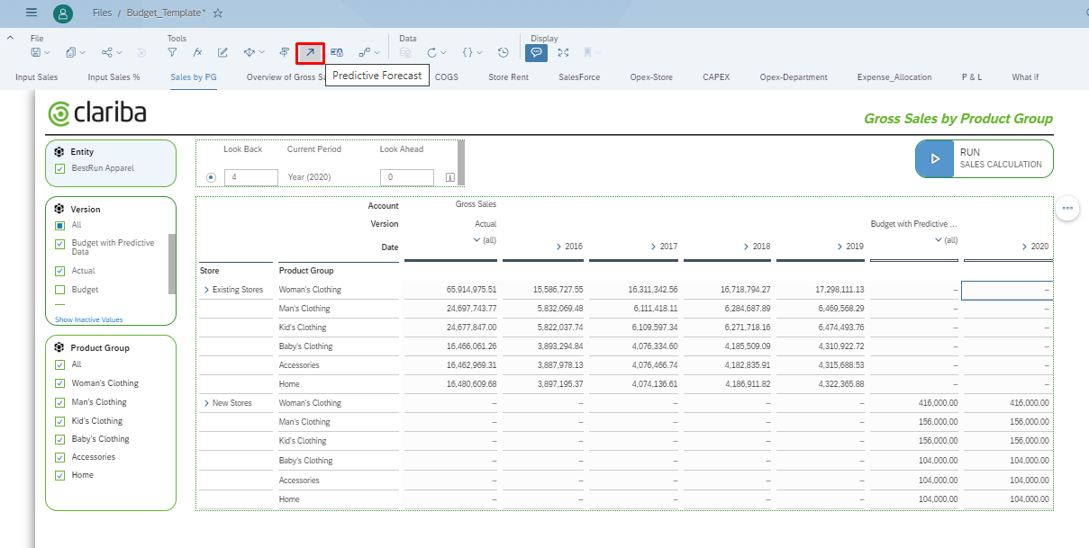Click the Allocate/Distribute values tool
Viewport: 1089px width, 548px height.
click(x=250, y=53)
